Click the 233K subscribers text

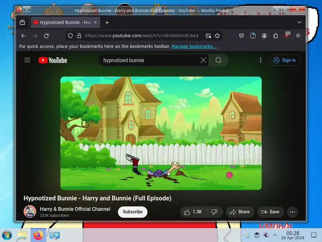pyautogui.click(x=54, y=216)
